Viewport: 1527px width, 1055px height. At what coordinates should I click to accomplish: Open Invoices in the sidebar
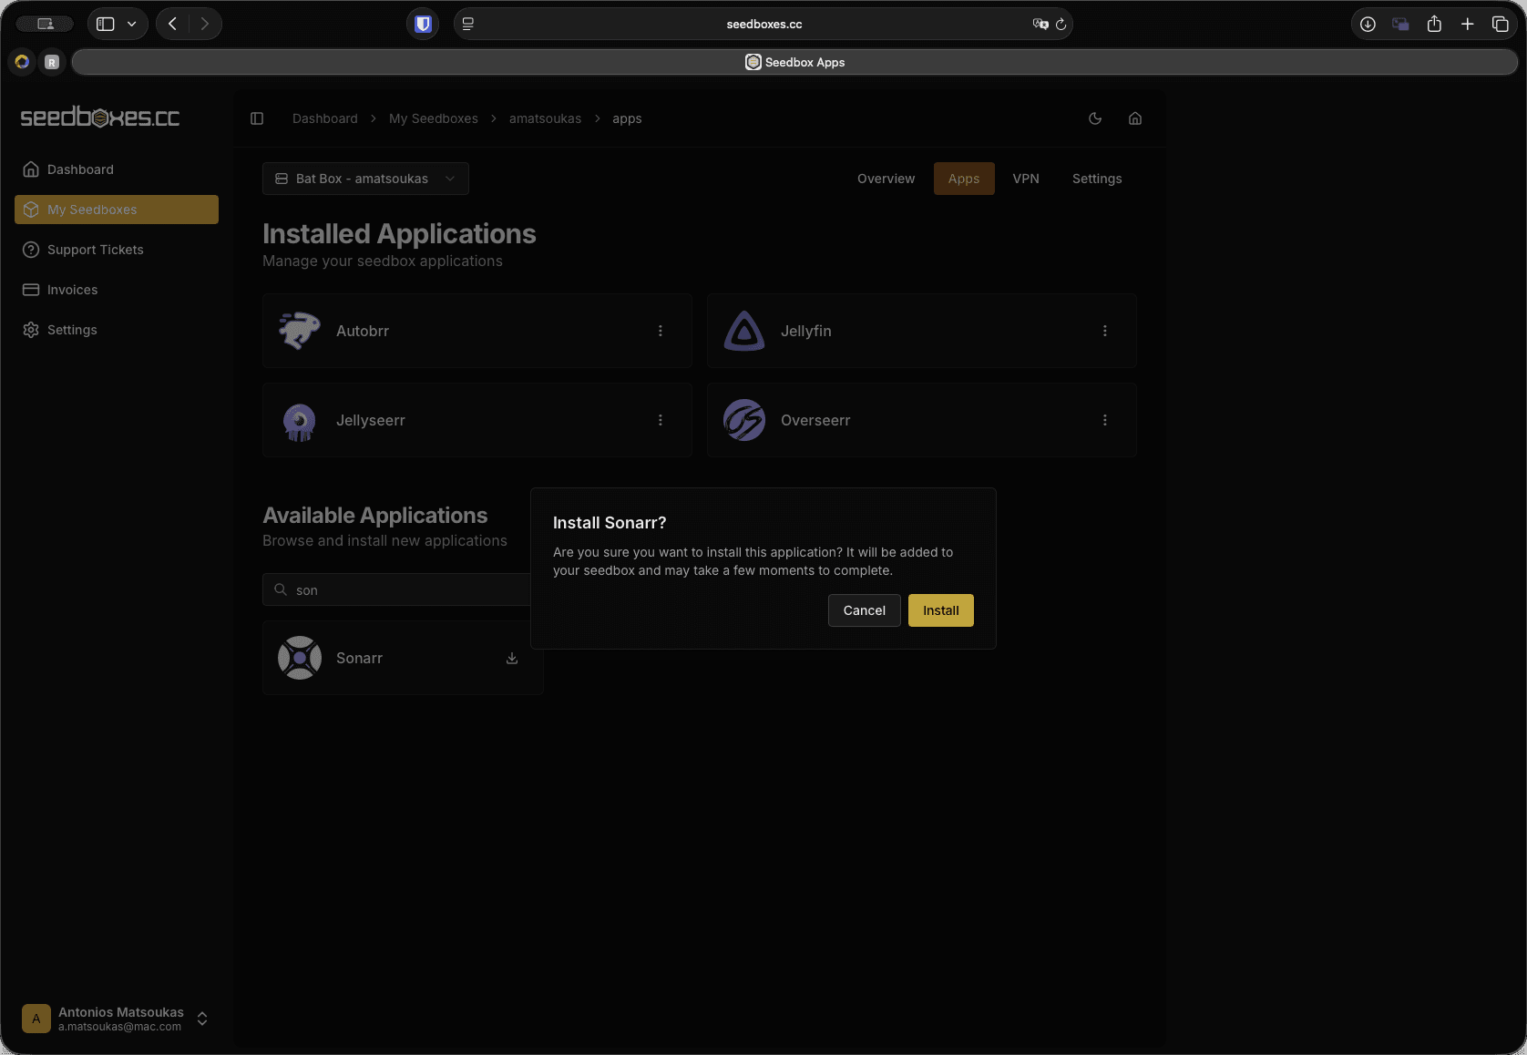point(117,290)
